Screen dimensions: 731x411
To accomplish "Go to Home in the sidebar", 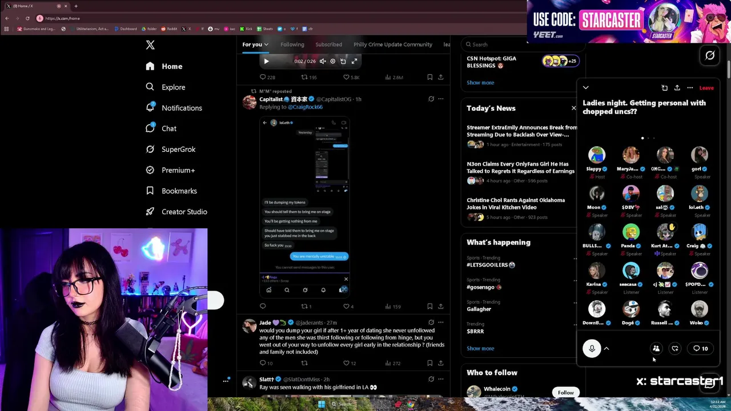I will 164,66.
